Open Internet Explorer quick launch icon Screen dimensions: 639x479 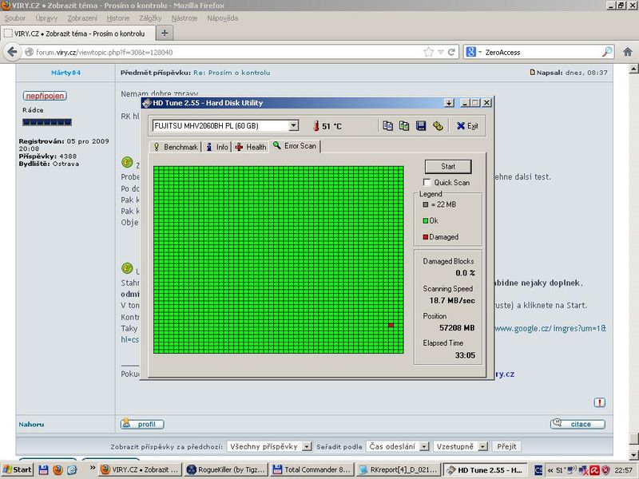tap(72, 469)
